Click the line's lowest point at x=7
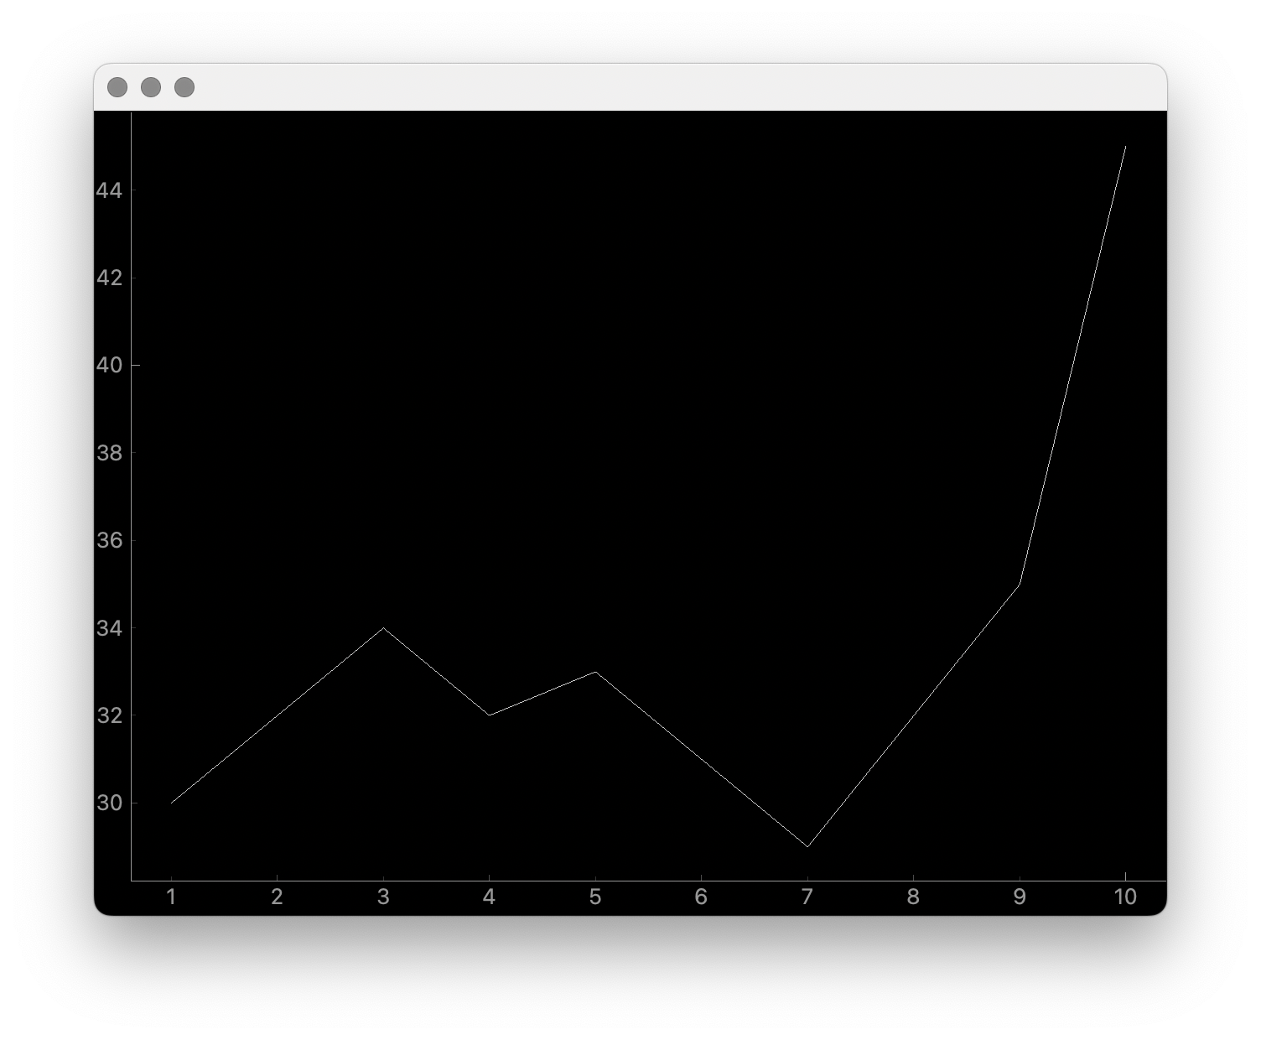 pos(807,846)
